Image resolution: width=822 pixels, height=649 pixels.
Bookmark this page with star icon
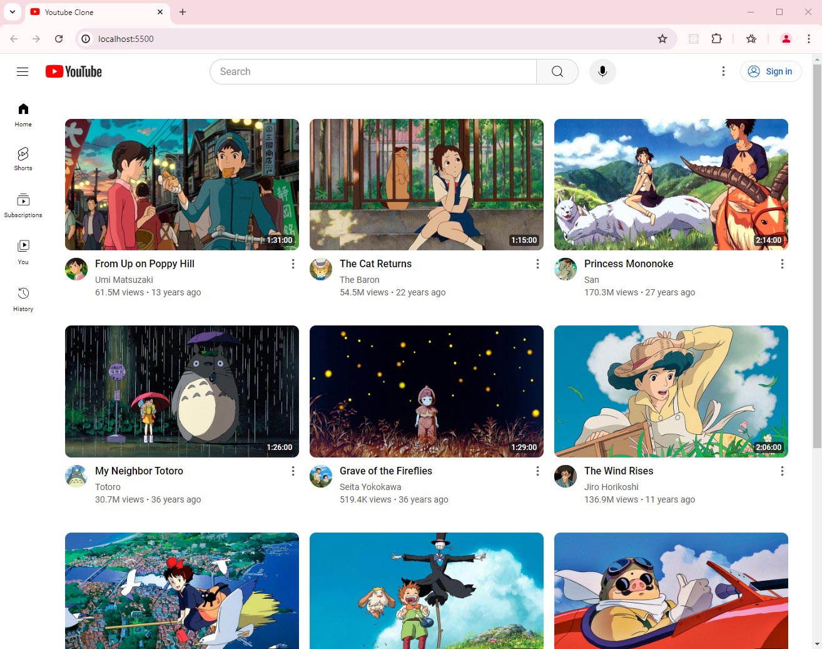pos(662,39)
